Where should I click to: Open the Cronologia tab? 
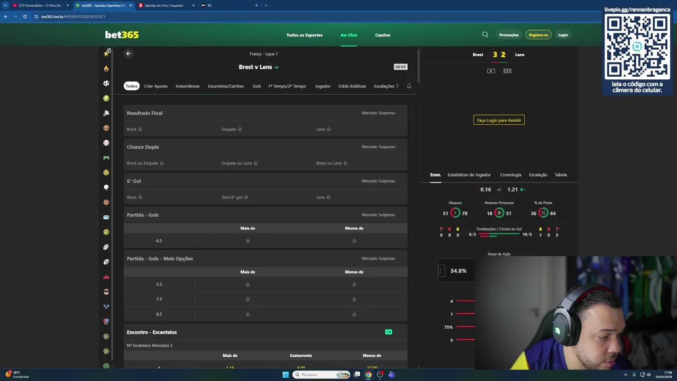point(510,175)
